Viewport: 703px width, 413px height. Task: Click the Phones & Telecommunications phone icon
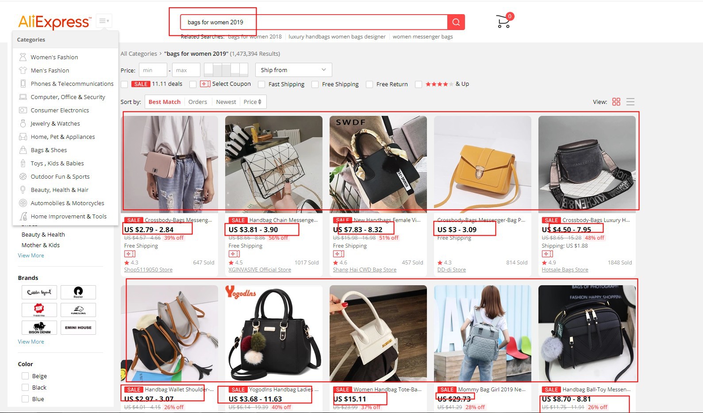23,84
